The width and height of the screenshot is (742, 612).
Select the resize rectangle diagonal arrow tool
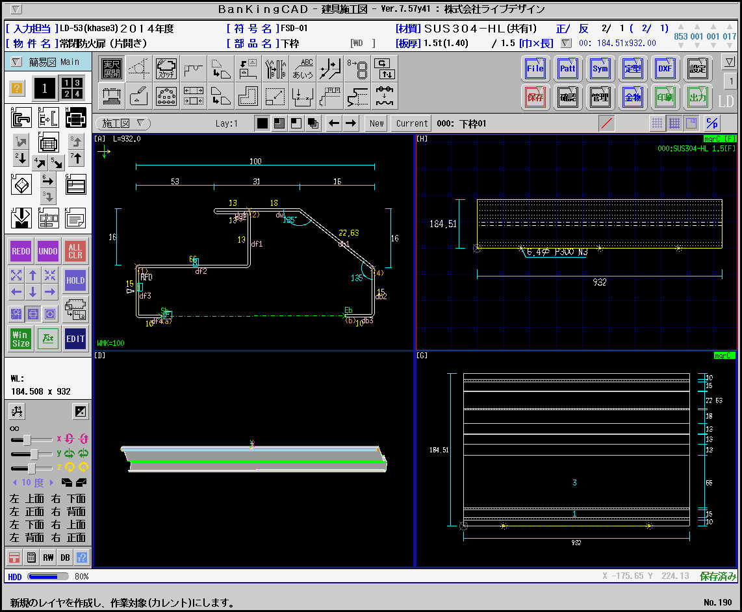tap(275, 96)
